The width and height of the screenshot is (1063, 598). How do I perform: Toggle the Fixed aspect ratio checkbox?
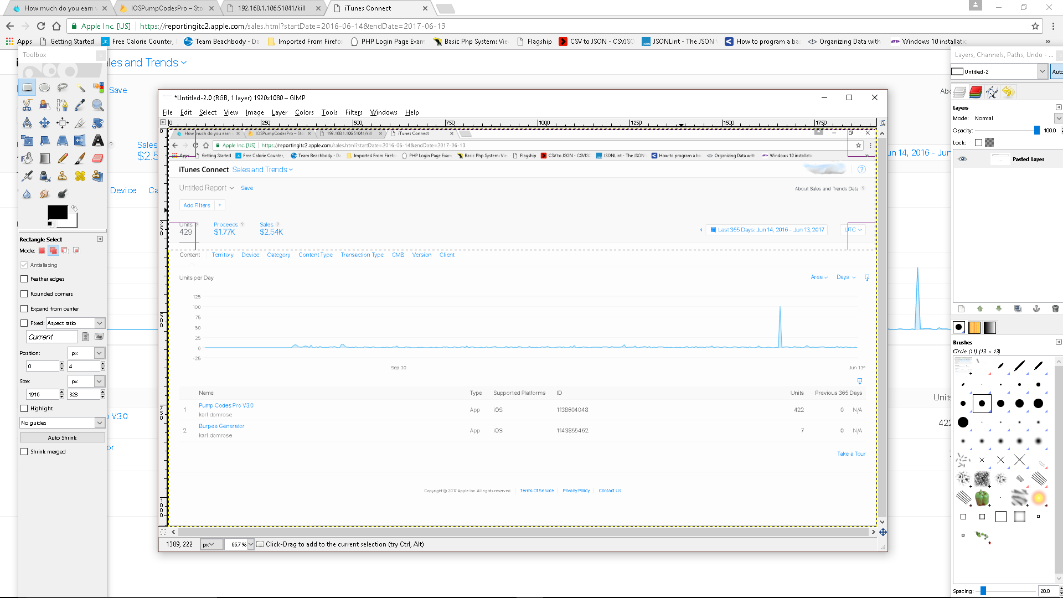coord(24,323)
